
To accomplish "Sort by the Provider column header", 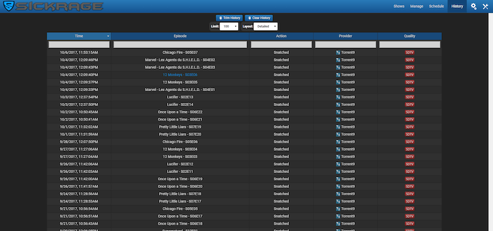I will pos(346,36).
